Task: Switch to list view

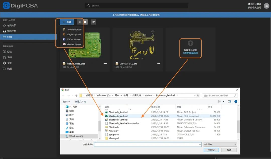Action: tap(80, 22)
